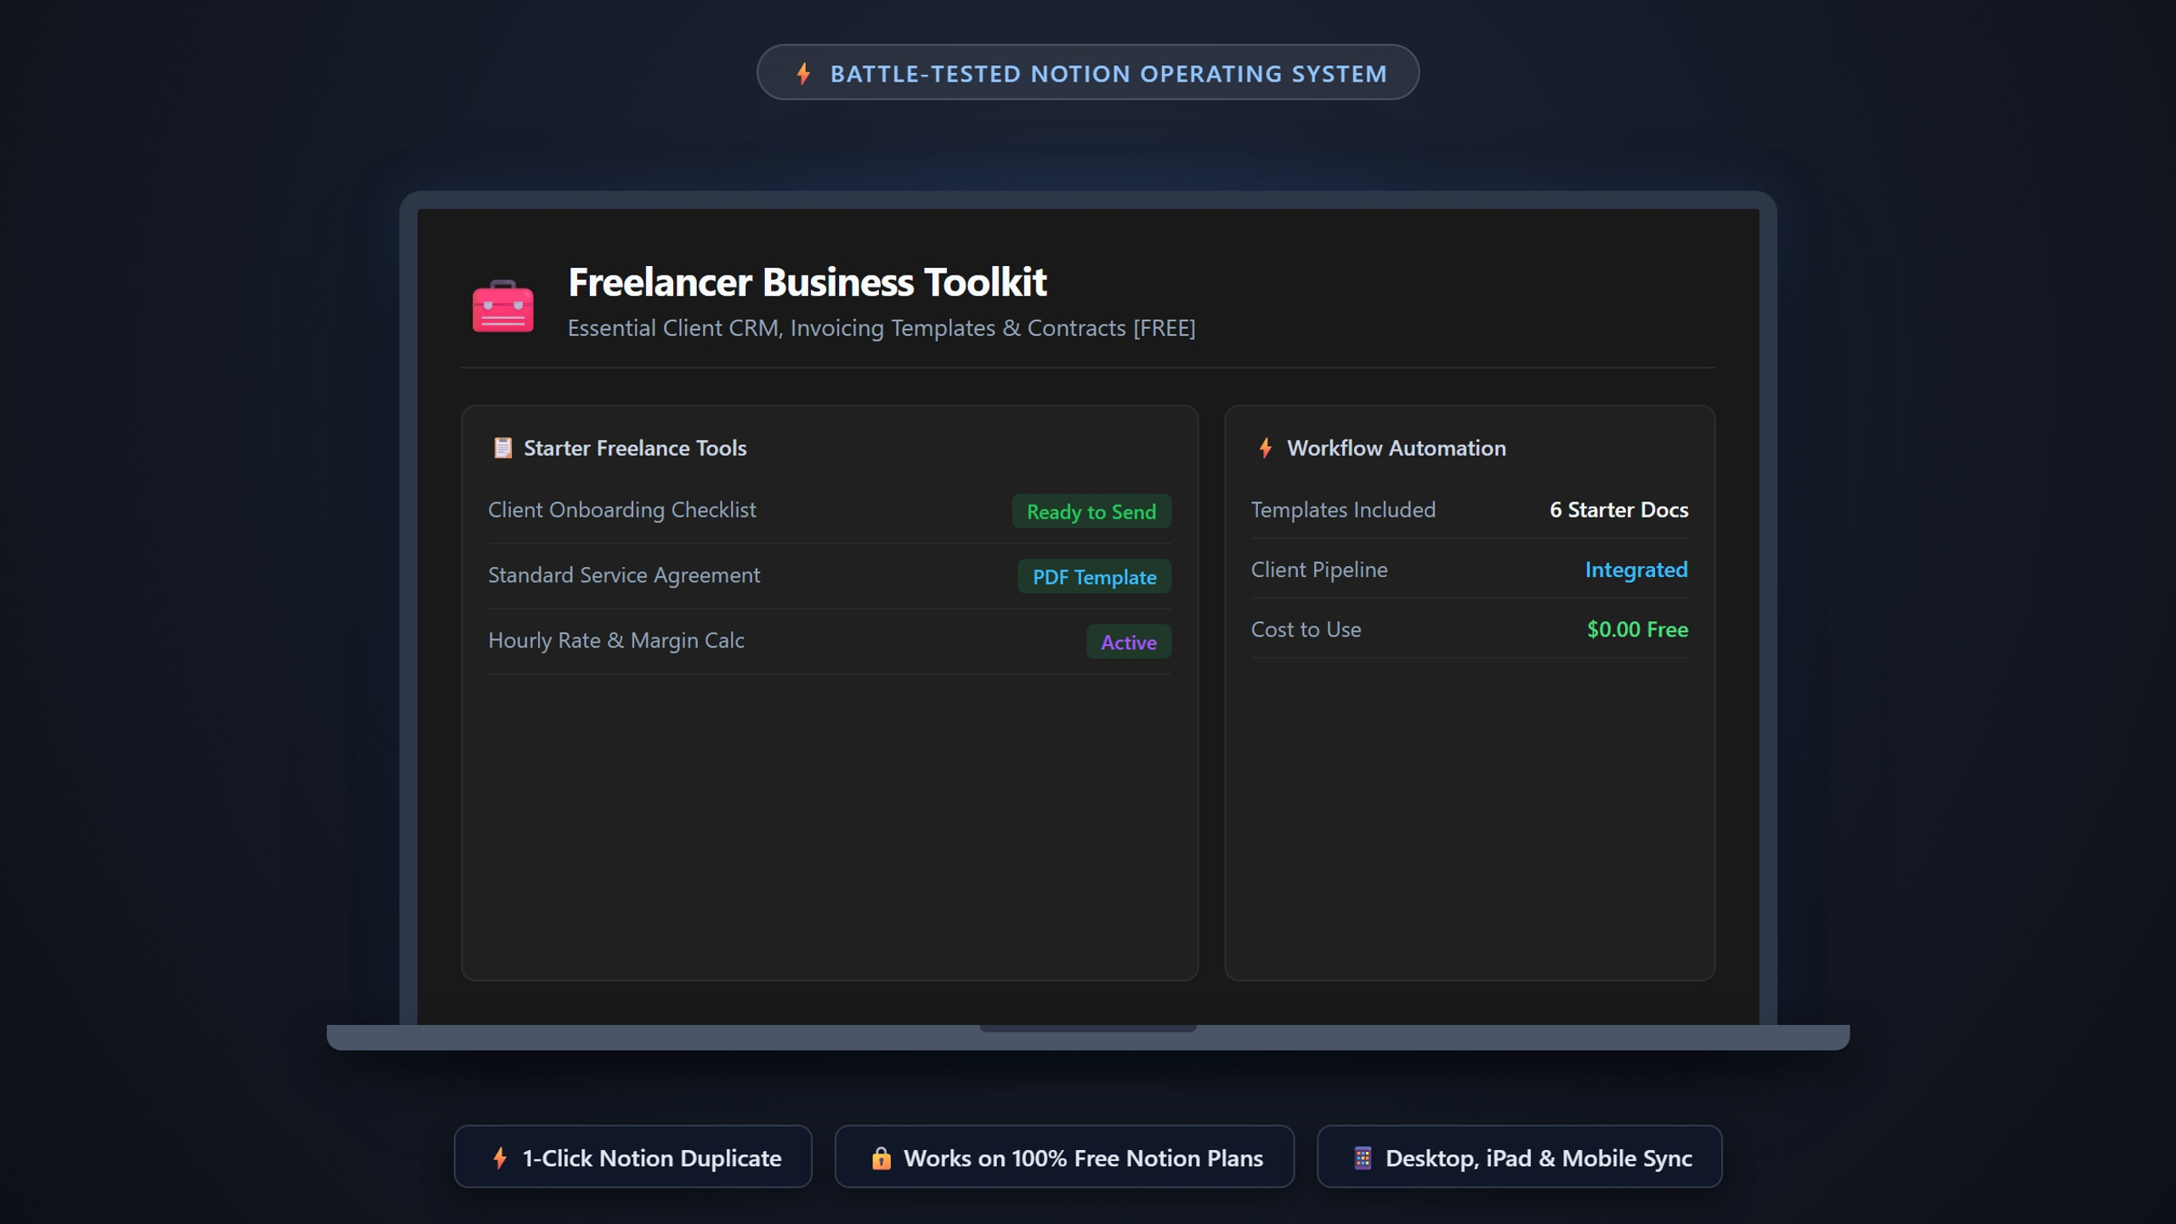Click the Essential Client CRM subtitle text
Image resolution: width=2176 pixels, height=1224 pixels.
(x=881, y=328)
